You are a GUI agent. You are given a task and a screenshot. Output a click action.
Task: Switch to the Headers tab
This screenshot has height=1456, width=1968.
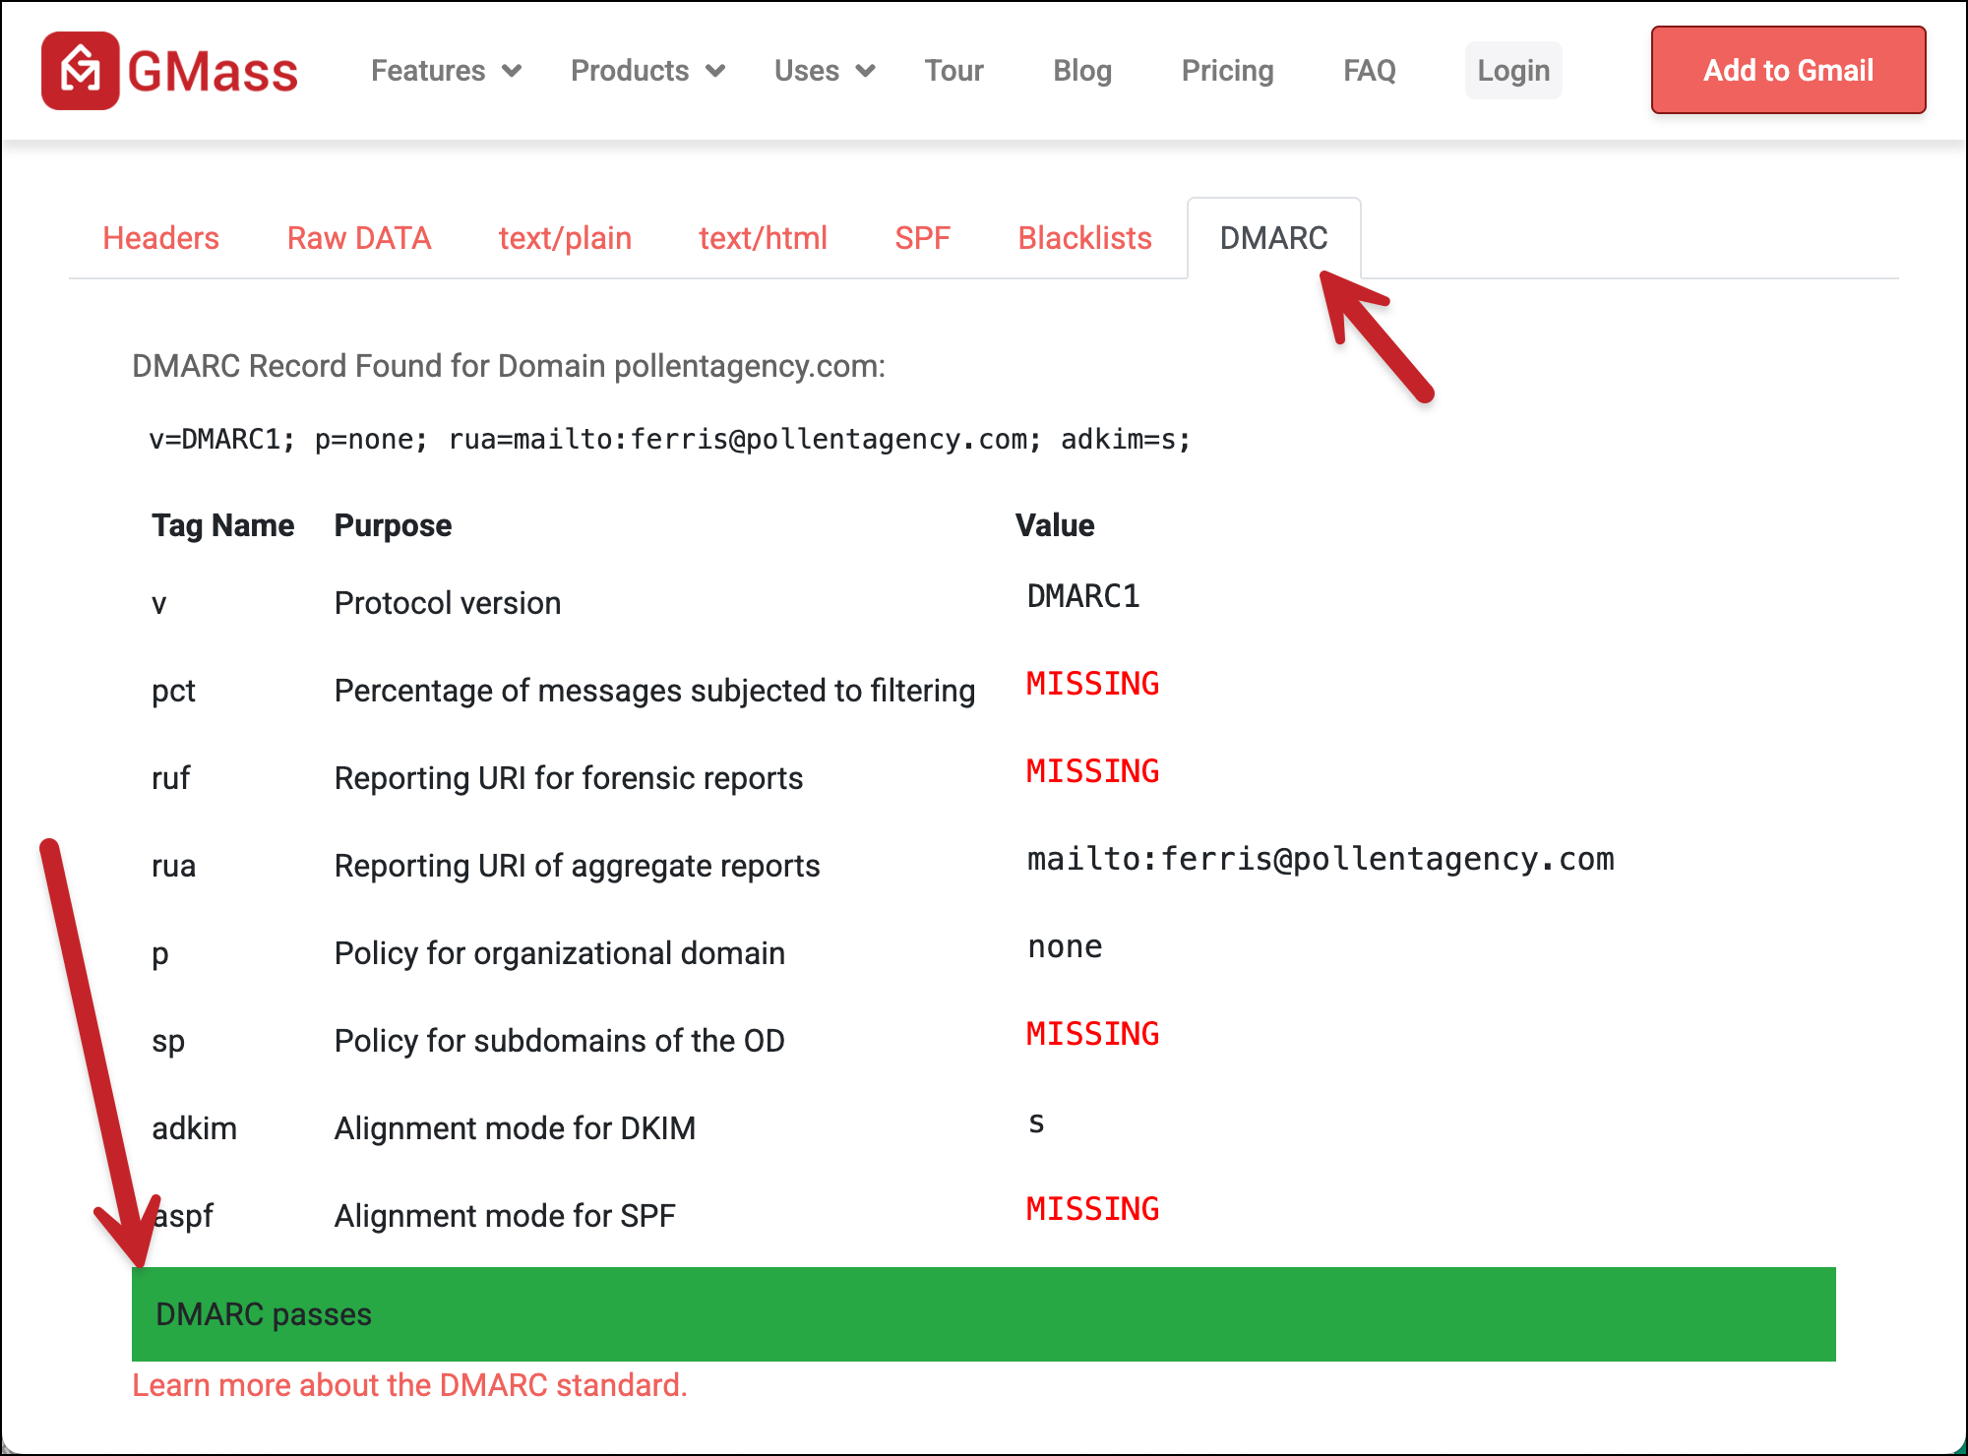coord(160,238)
